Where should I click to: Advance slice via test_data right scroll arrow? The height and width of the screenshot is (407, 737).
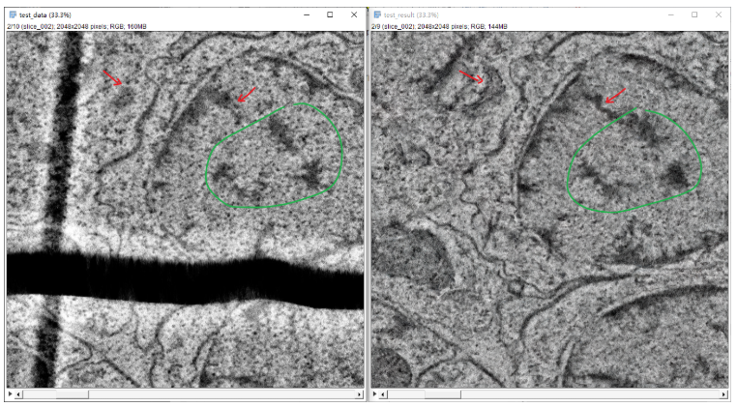360,394
